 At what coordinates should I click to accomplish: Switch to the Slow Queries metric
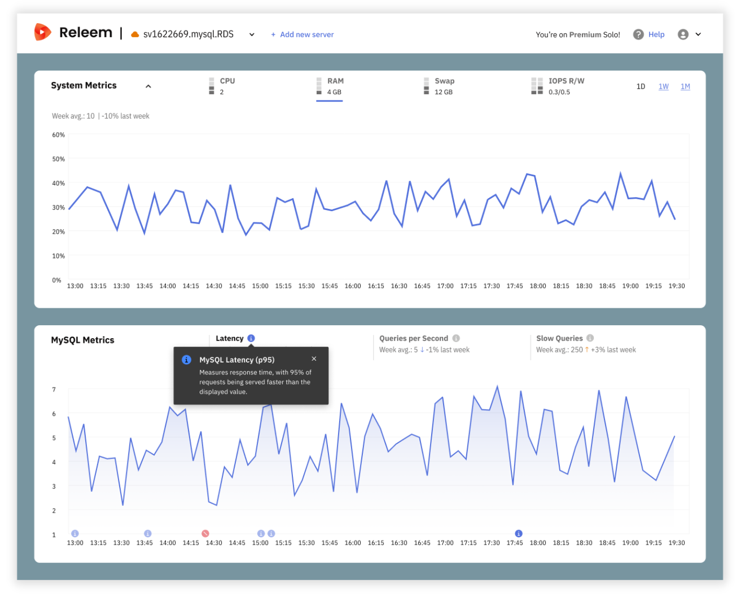point(560,338)
